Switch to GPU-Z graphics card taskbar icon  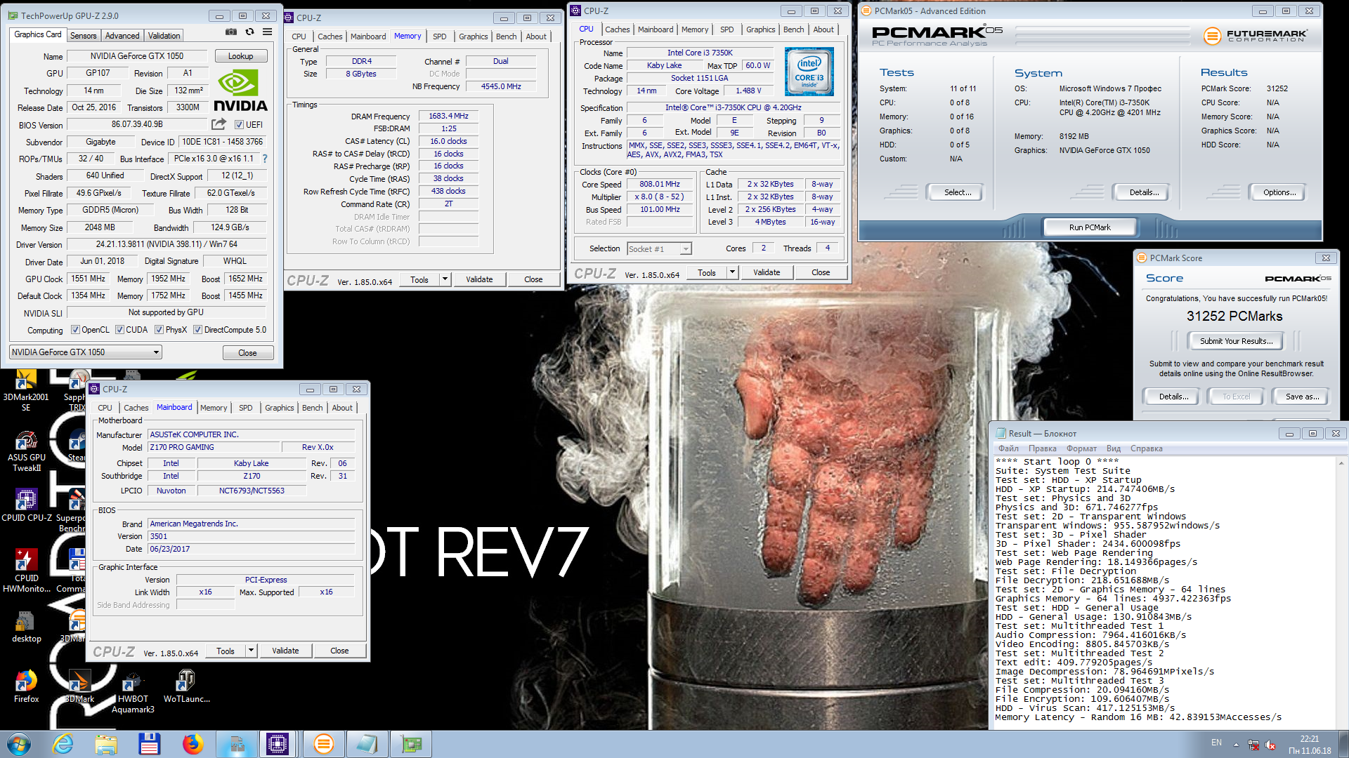pyautogui.click(x=411, y=744)
